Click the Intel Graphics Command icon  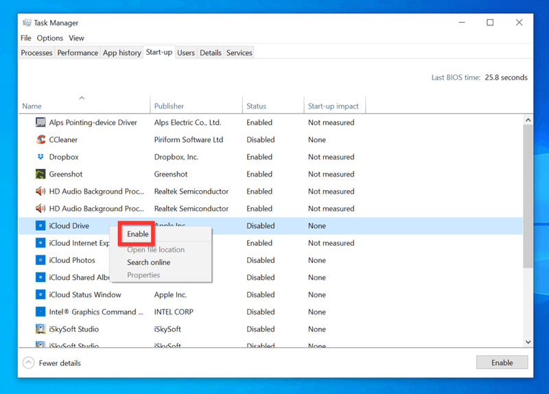tap(40, 312)
